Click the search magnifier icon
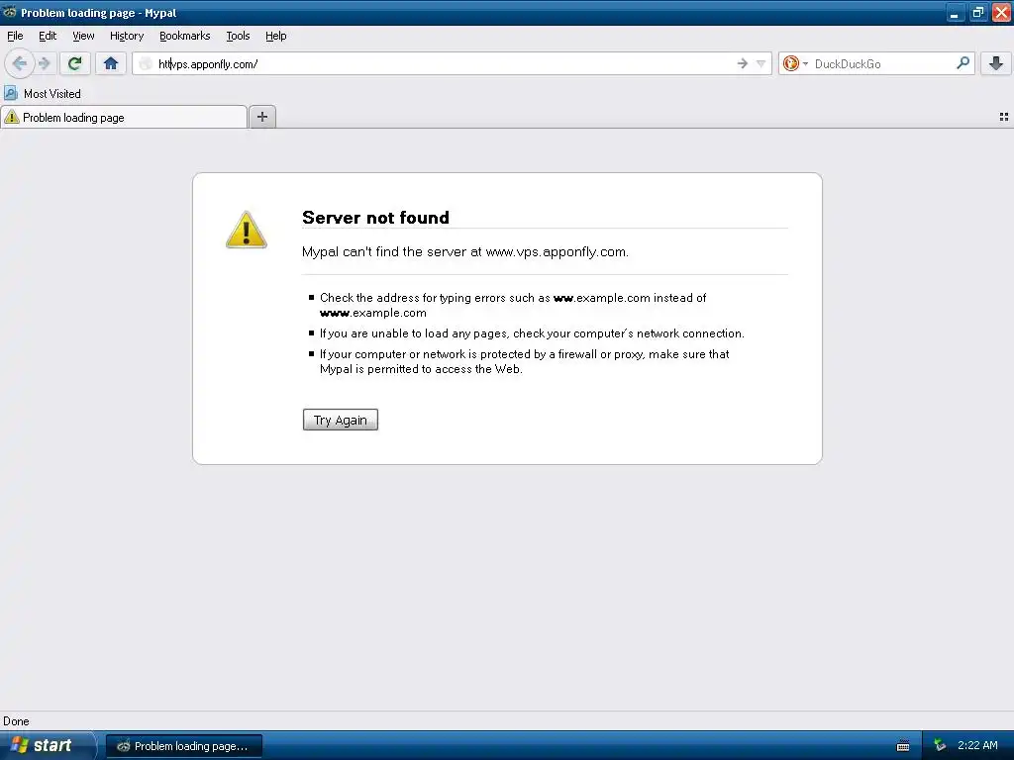The width and height of the screenshot is (1014, 760). 963,62
